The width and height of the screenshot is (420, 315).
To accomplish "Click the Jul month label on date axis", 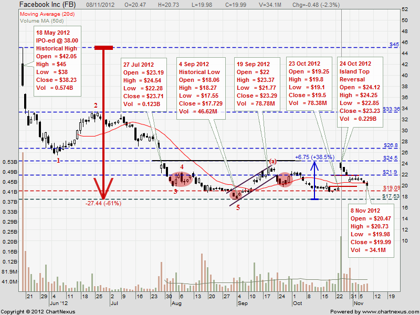I will click(x=113, y=303).
